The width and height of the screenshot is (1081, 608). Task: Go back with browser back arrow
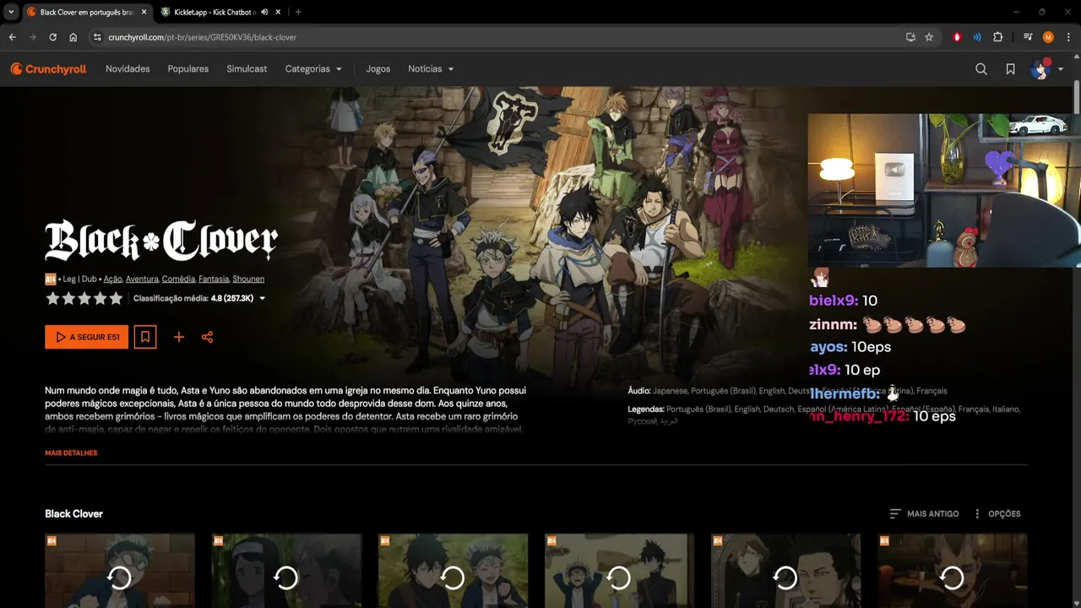click(12, 37)
